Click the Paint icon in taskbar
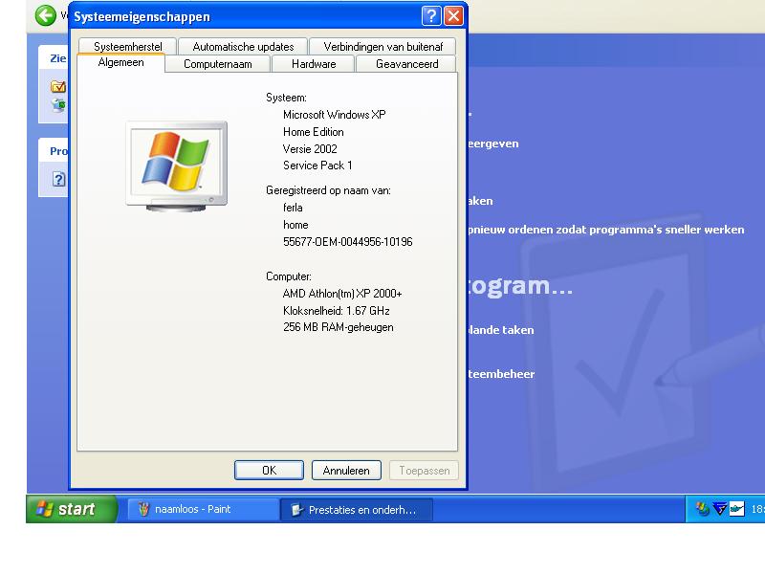This screenshot has width=765, height=574. point(143,509)
